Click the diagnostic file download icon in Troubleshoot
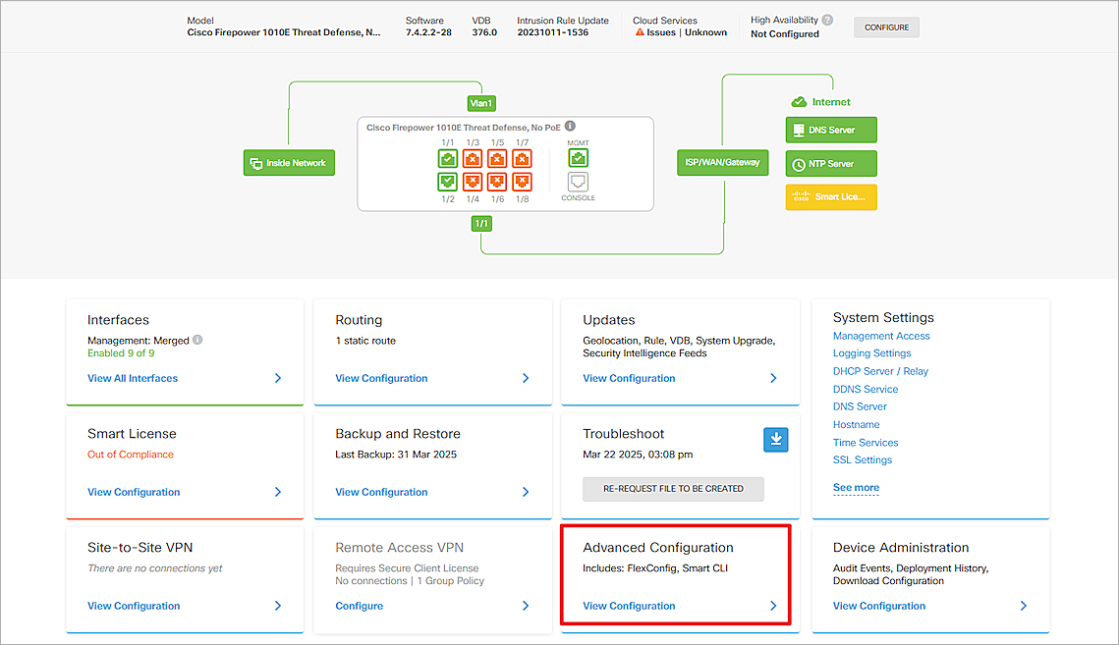This screenshot has width=1119, height=645. (x=775, y=440)
